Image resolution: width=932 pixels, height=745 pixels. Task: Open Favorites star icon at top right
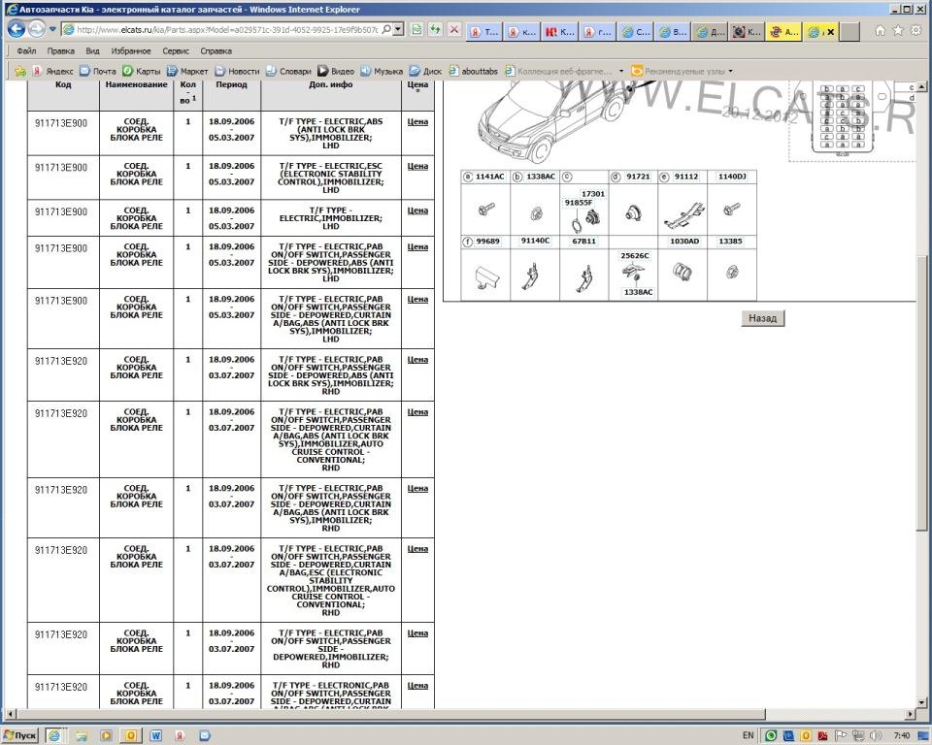coord(897,30)
